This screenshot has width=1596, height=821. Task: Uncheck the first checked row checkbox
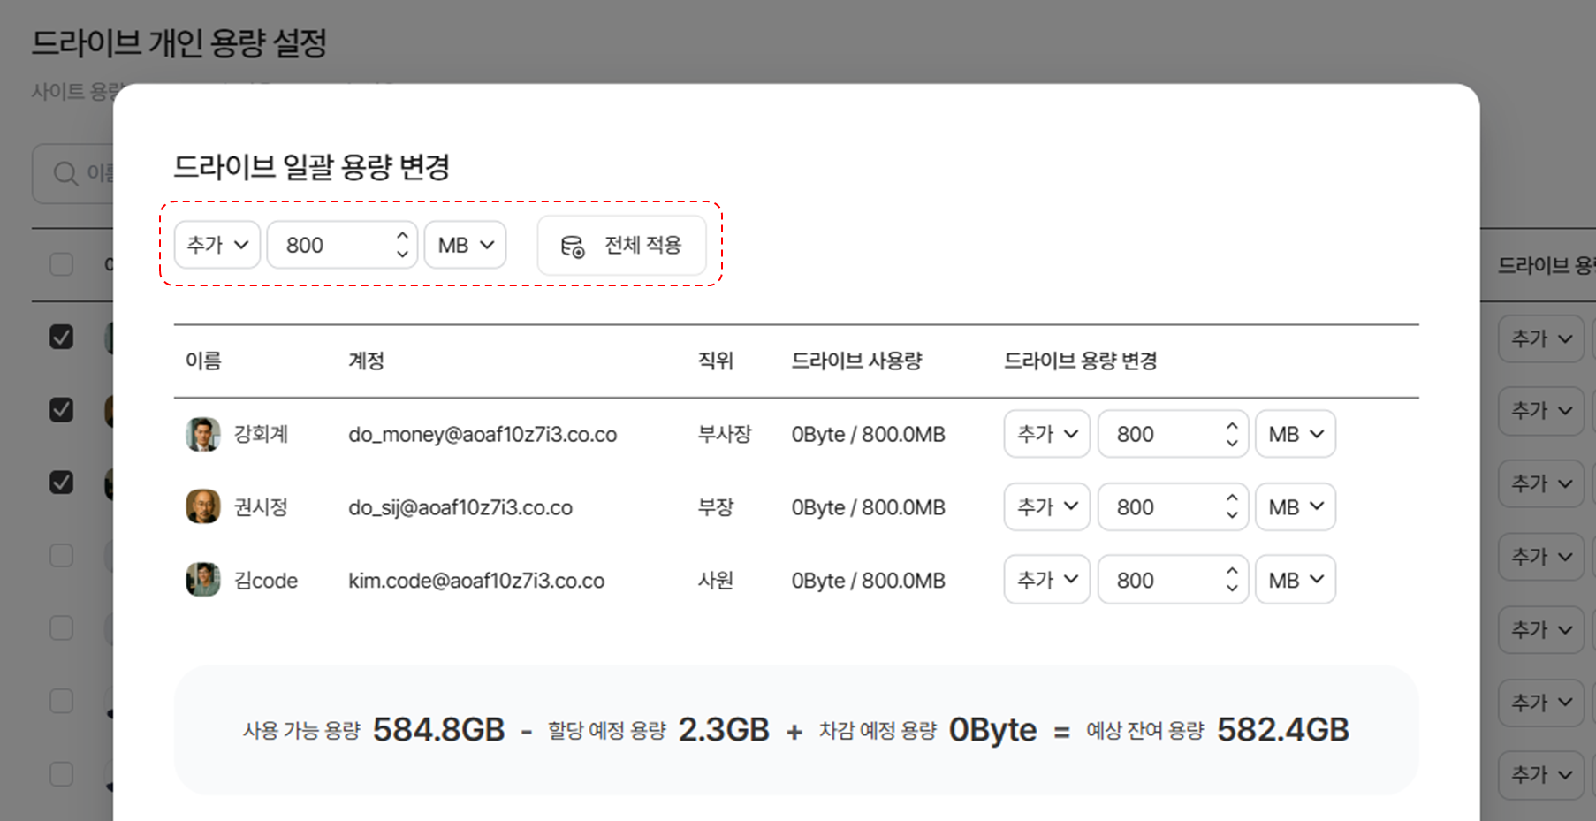(61, 337)
